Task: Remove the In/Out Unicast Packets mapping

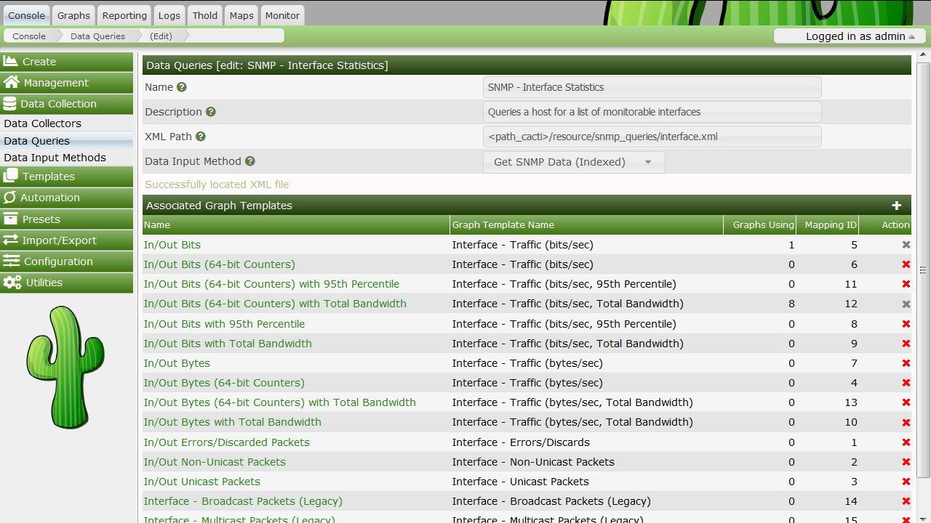Action: pos(906,482)
